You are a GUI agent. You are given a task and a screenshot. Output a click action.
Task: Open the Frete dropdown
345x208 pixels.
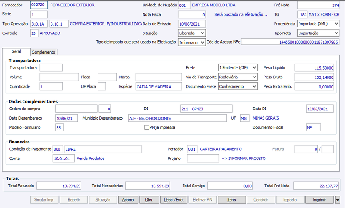point(254,68)
